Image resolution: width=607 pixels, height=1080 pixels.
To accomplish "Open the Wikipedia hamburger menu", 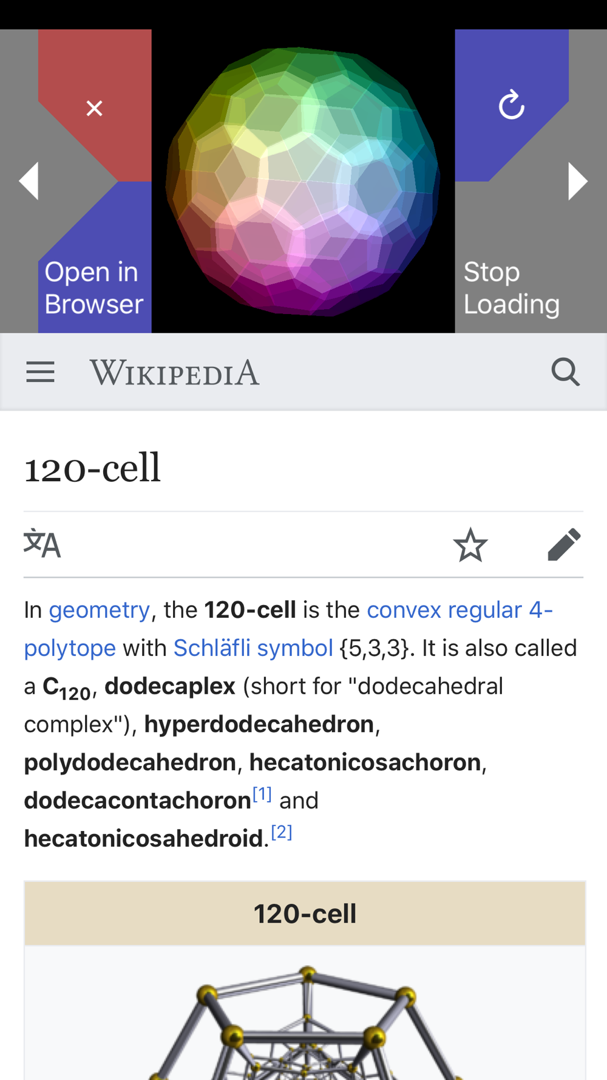I will point(41,372).
